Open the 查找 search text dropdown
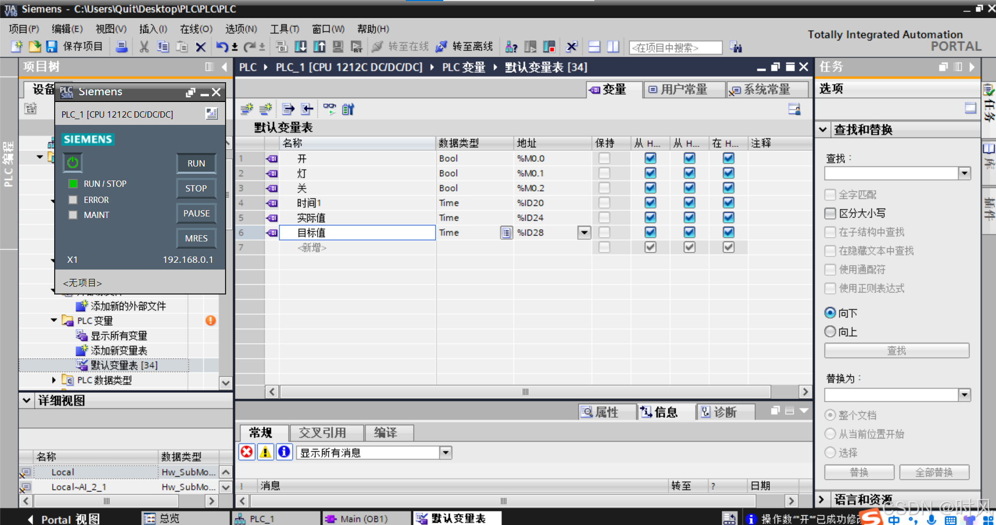The height and width of the screenshot is (525, 996). [x=965, y=173]
